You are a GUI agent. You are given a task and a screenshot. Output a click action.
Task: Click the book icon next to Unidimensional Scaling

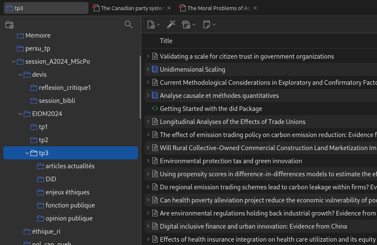tap(155, 69)
